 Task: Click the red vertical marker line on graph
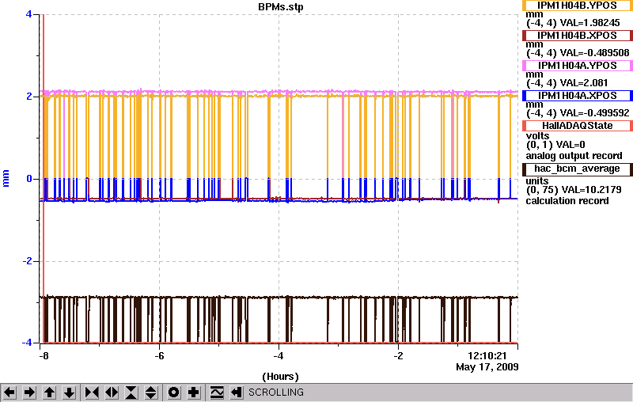[x=44, y=177]
